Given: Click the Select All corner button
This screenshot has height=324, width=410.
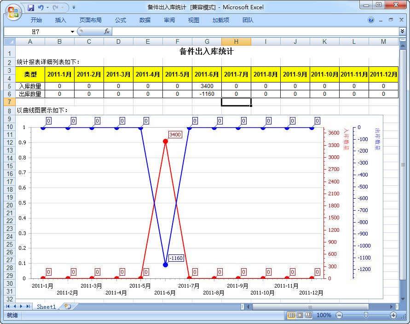Looking at the screenshot, I should click(x=10, y=41).
